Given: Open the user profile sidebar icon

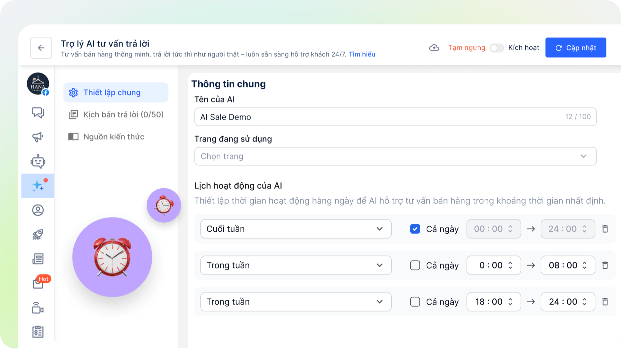Looking at the screenshot, I should pos(38,210).
